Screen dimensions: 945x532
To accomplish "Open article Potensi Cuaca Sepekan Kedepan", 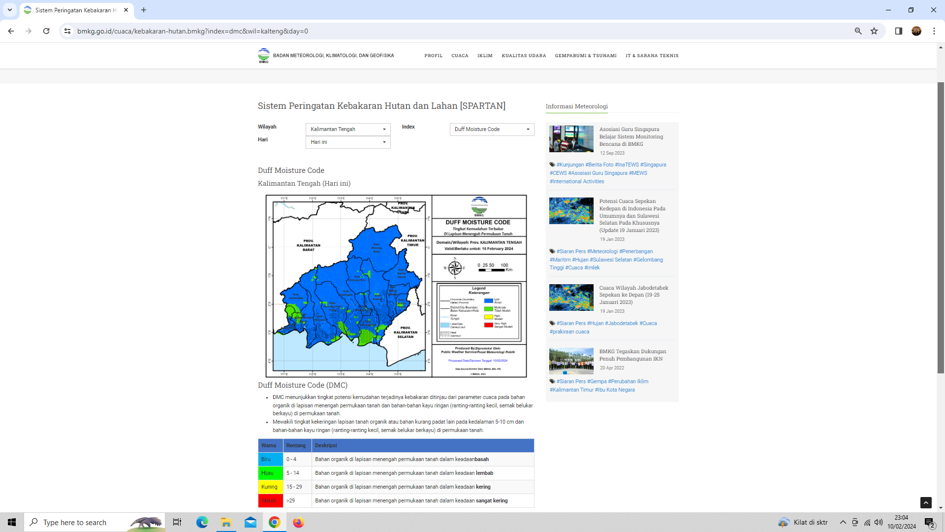I will pos(632,216).
